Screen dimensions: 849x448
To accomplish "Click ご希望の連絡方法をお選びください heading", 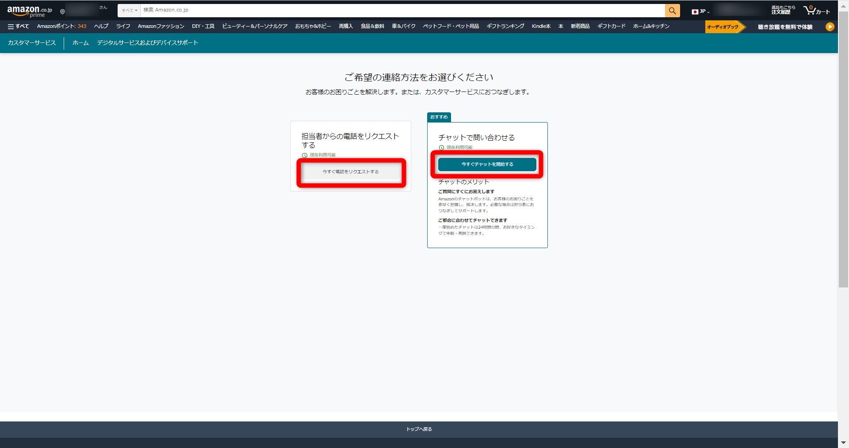I will point(419,77).
